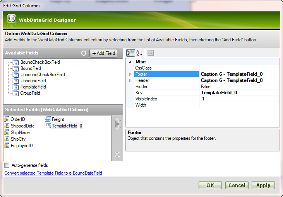Select TemplateField in Available Fields
The width and height of the screenshot is (283, 197).
[33, 87]
